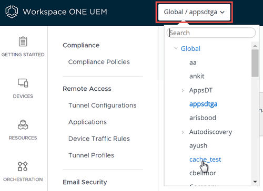Screen dimensions: 263x191
Task: Select the cache_test organization group
Action: (205, 160)
